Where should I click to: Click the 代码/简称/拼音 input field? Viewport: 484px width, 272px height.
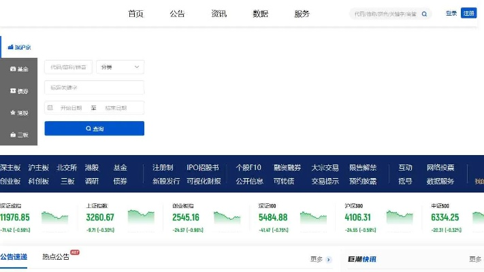[x=68, y=67]
